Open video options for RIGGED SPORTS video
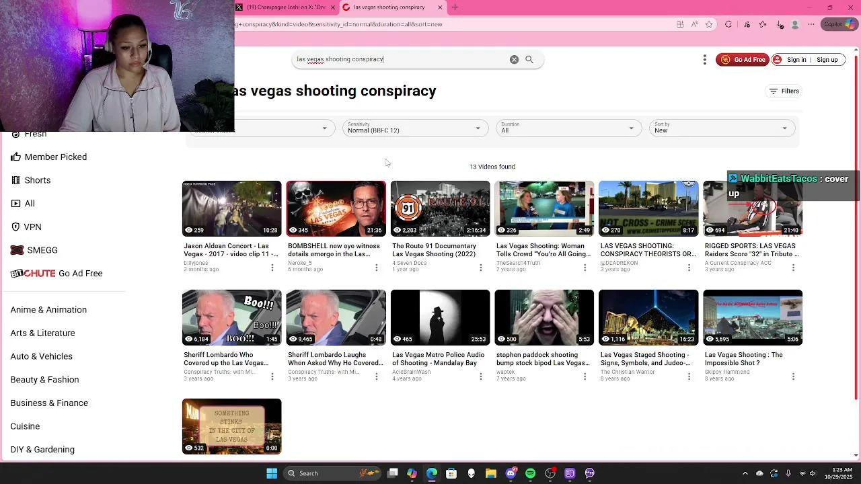The height and width of the screenshot is (484, 861). click(x=793, y=268)
